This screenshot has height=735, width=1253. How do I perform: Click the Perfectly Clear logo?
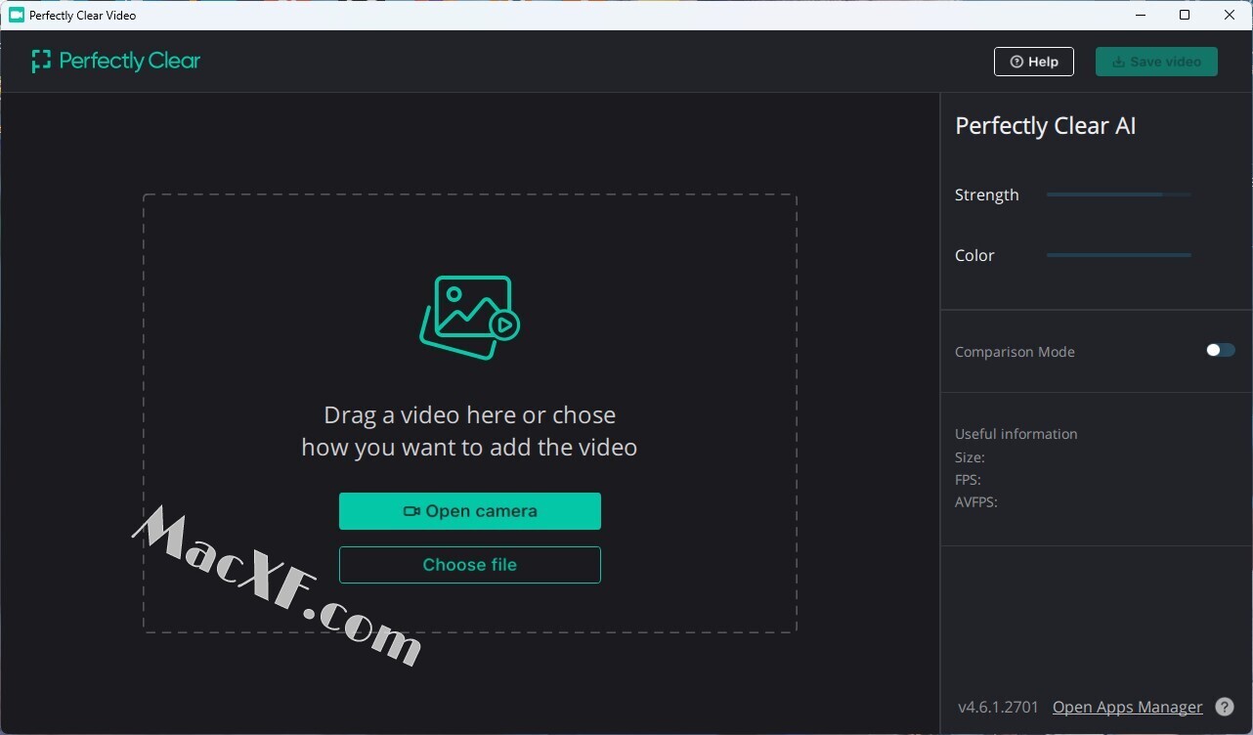[x=115, y=61]
